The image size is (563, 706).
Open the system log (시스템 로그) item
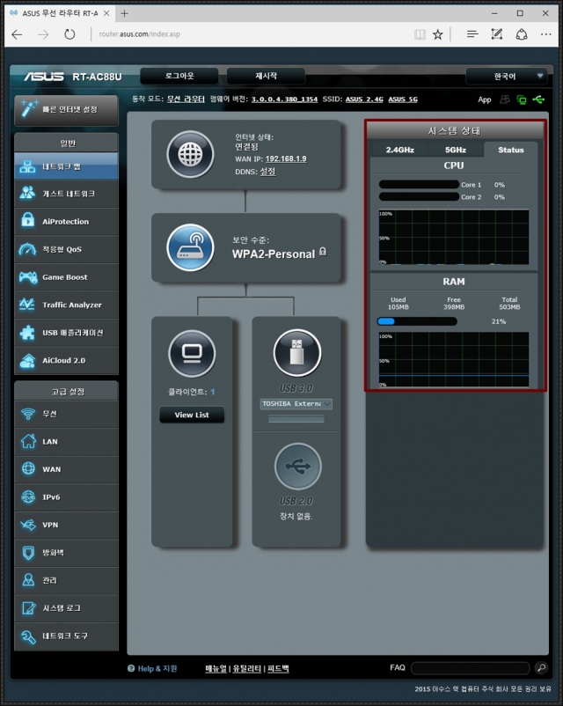coord(66,608)
